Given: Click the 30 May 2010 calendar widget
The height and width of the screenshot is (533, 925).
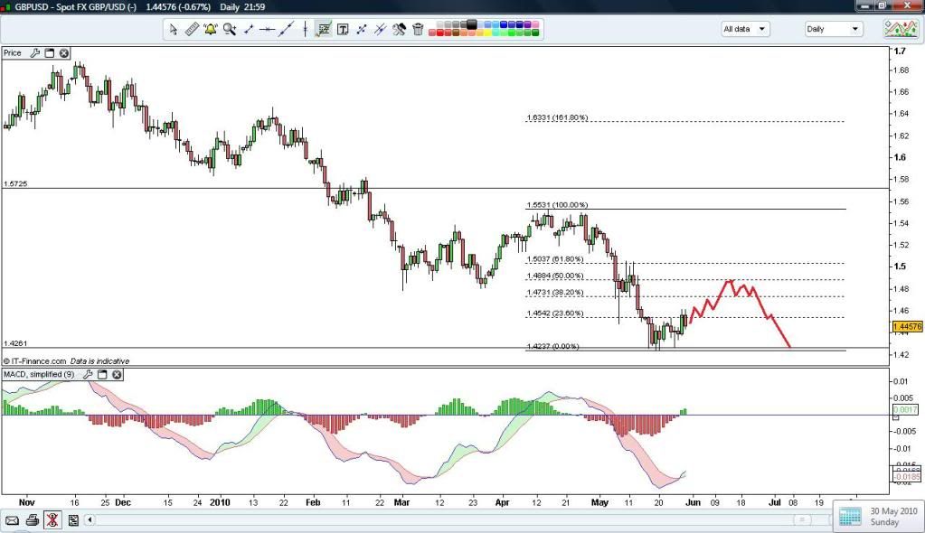Looking at the screenshot, I should tap(879, 517).
